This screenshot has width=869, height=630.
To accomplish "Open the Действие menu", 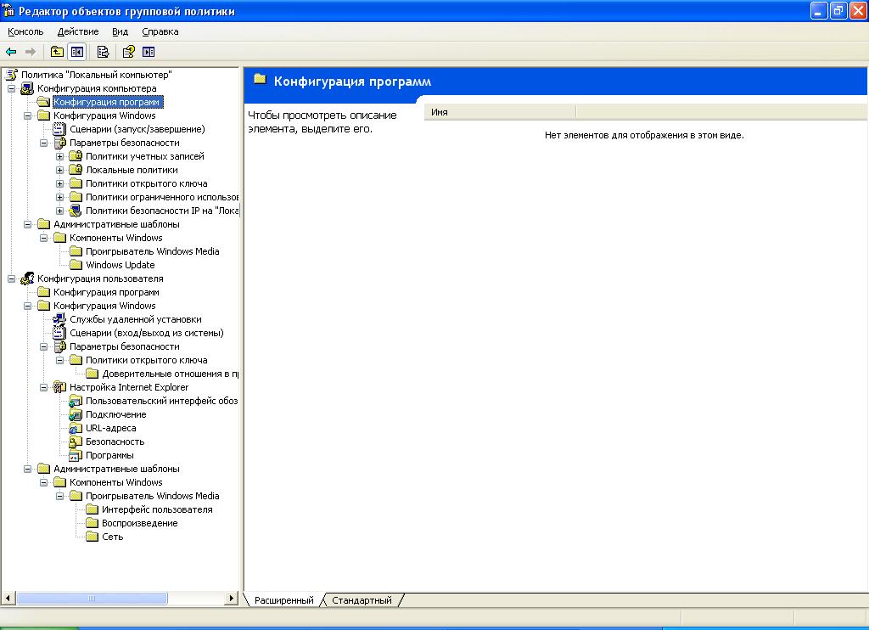I will (x=78, y=31).
